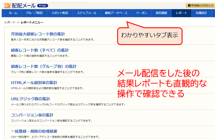Image resolution: width=215 pixels, height=139 pixels.
Task: Open the グループ配信 tab
Action: click(x=34, y=13)
